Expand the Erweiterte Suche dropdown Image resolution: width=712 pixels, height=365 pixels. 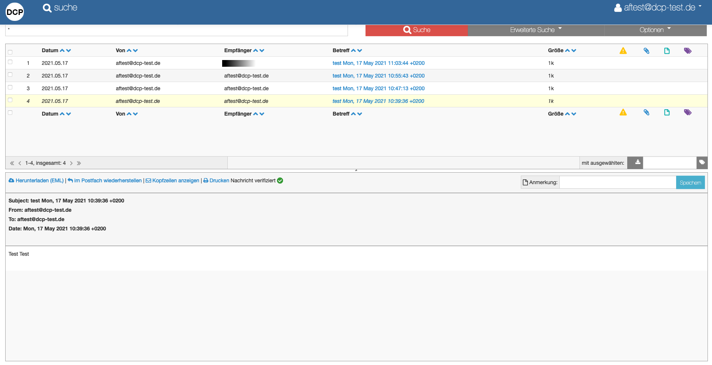tap(536, 30)
